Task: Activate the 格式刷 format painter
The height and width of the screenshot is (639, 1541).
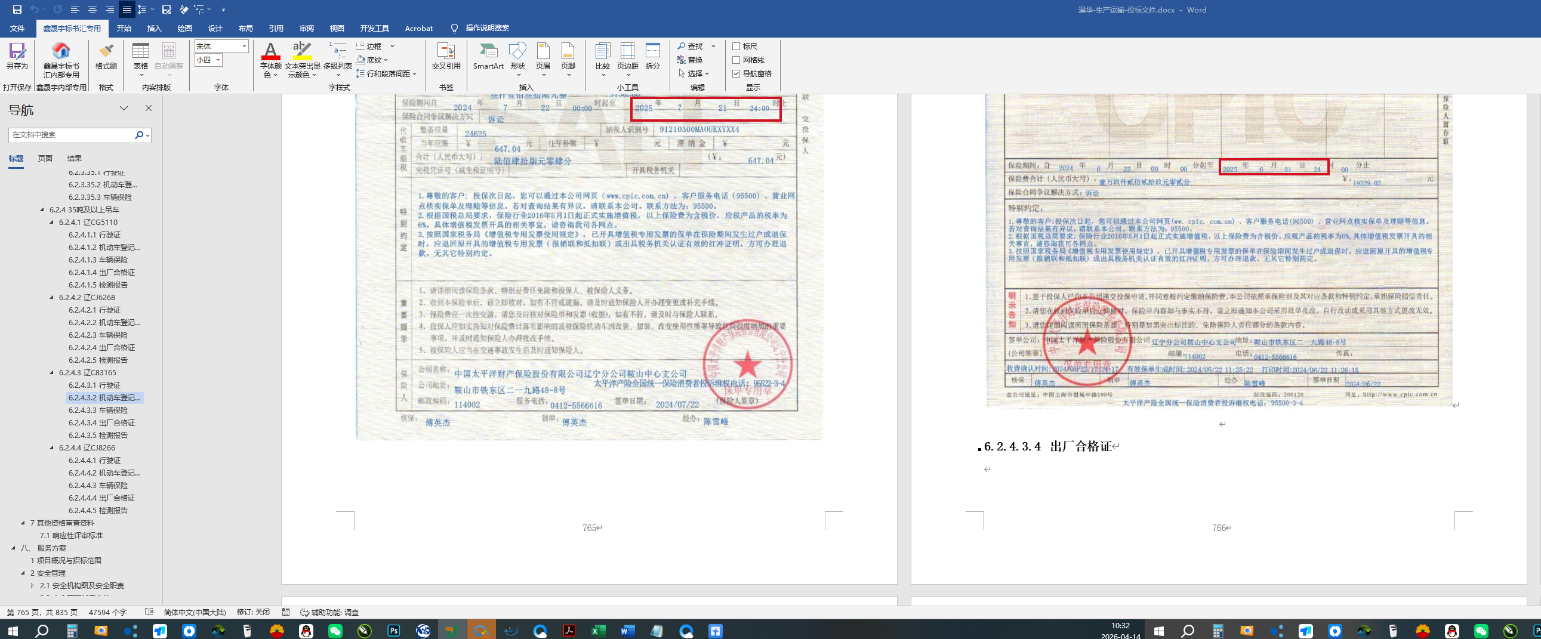Action: (106, 57)
